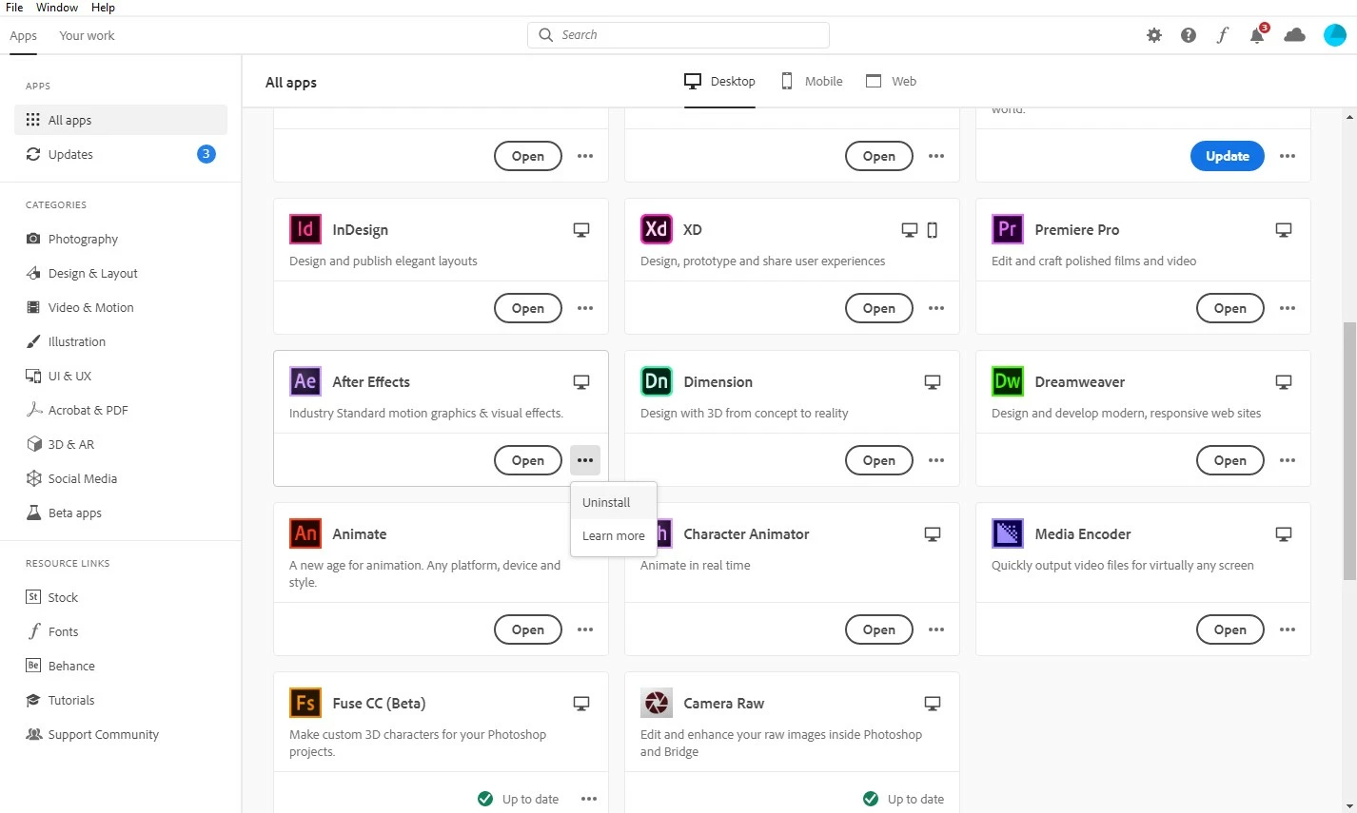This screenshot has width=1357, height=813.
Task: Open more options for Media Encoder
Action: coord(1288,629)
